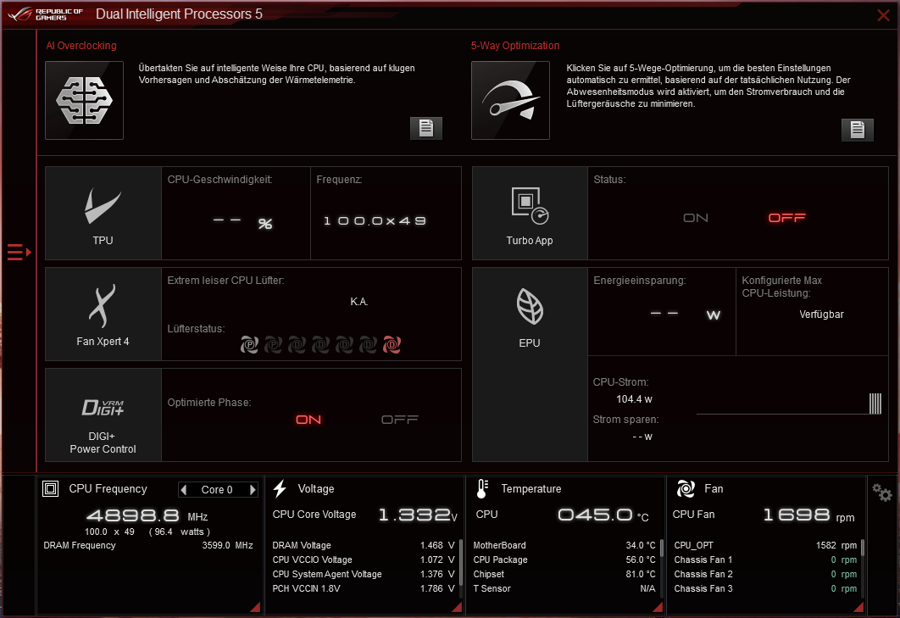This screenshot has height=618, width=900.
Task: Click the DRAM Frequency row
Action: click(148, 545)
